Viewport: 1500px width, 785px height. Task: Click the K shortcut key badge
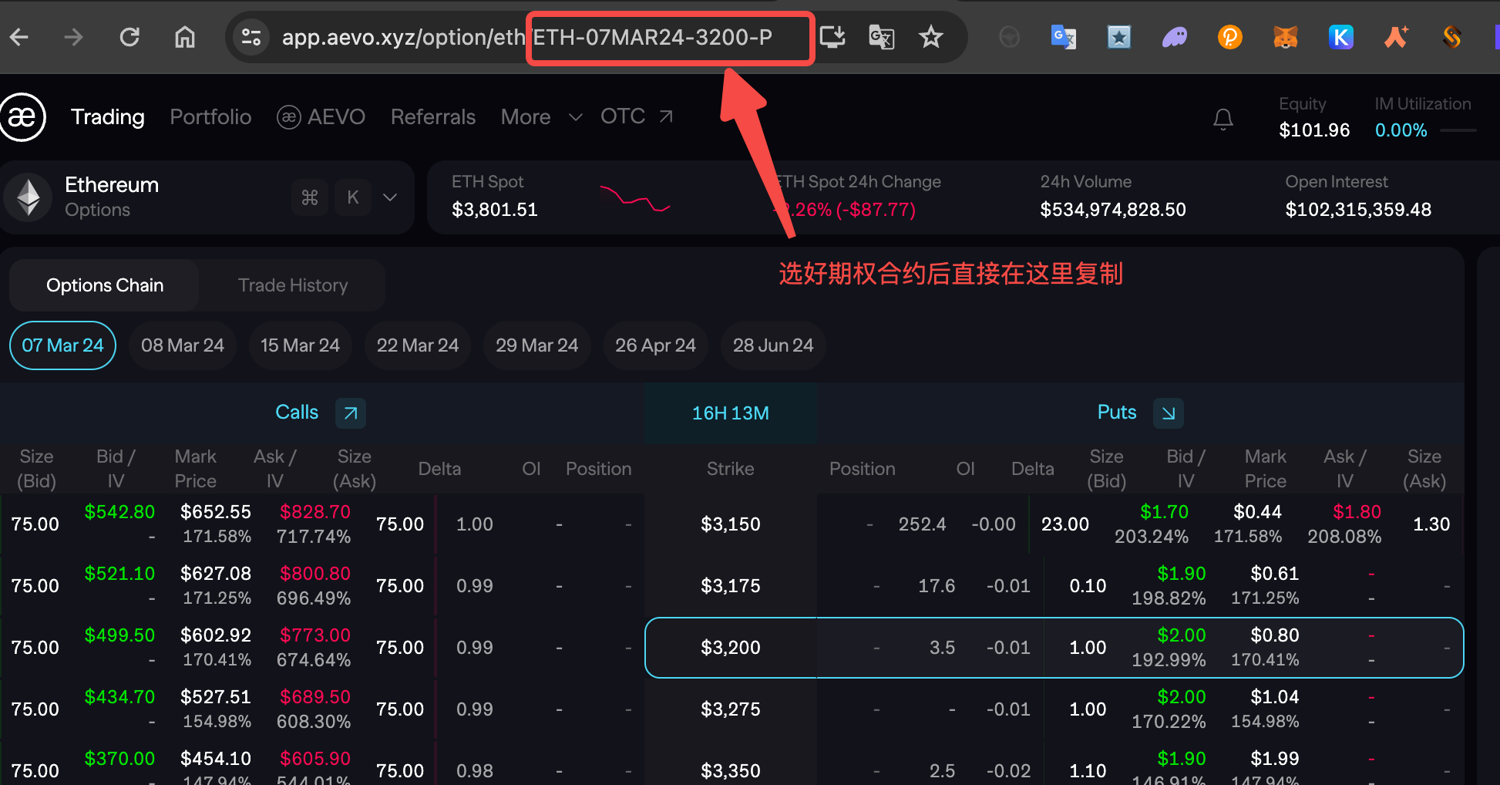click(x=353, y=197)
